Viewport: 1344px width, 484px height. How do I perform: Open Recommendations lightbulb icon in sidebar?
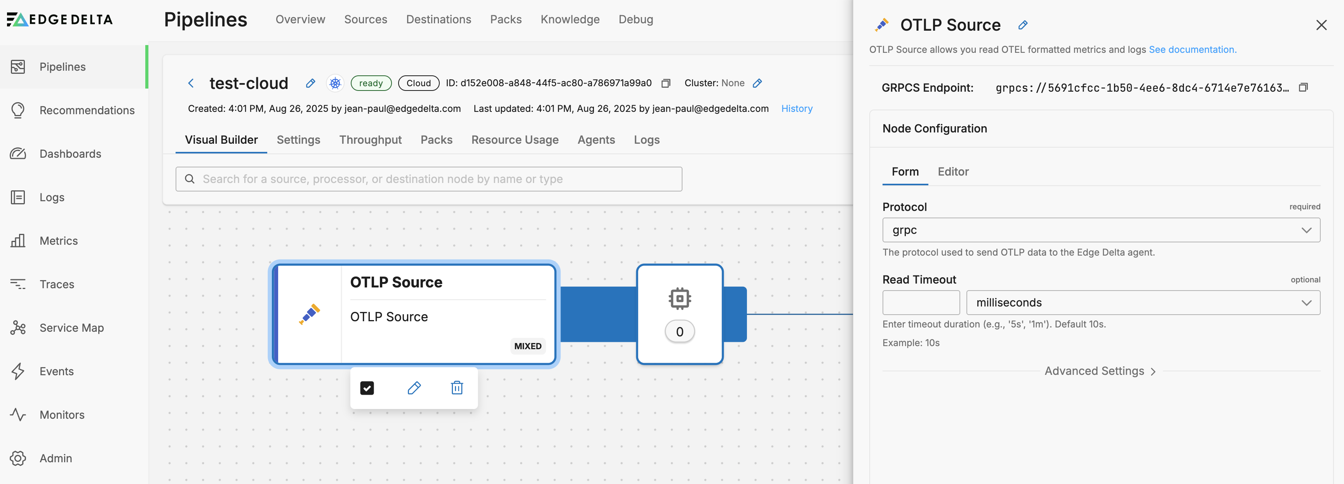[18, 110]
